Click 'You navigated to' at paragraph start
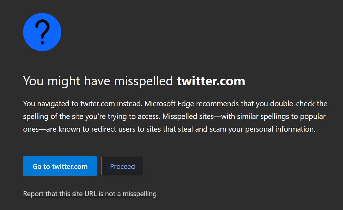 51,103
